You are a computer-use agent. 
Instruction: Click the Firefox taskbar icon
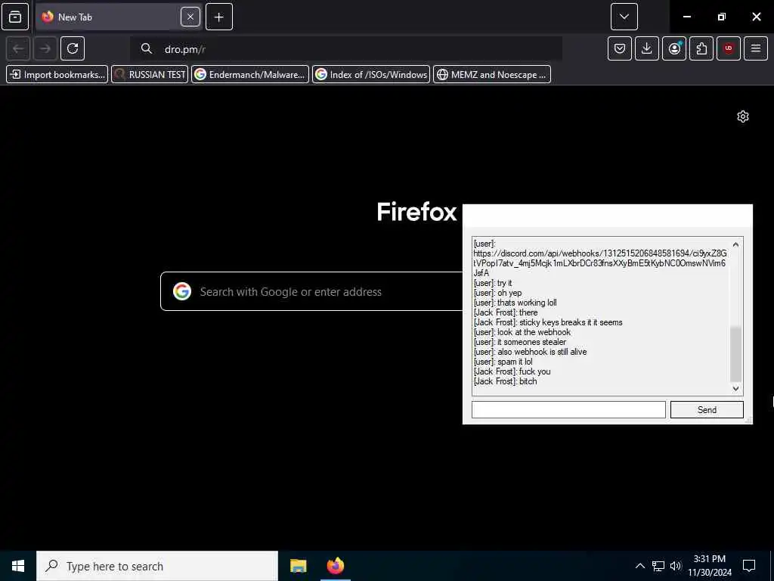(x=336, y=566)
